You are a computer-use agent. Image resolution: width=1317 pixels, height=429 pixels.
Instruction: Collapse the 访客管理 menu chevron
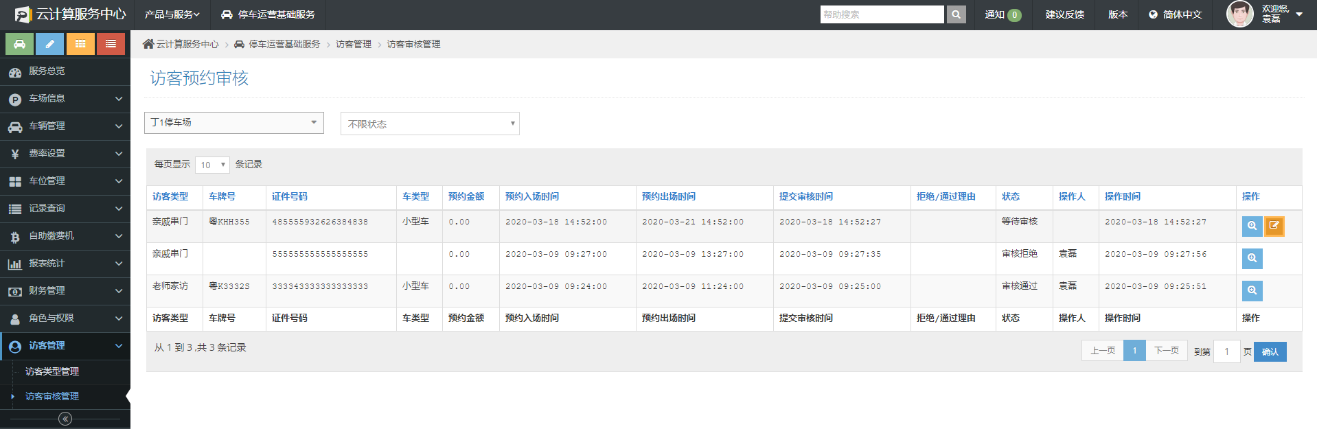[119, 346]
